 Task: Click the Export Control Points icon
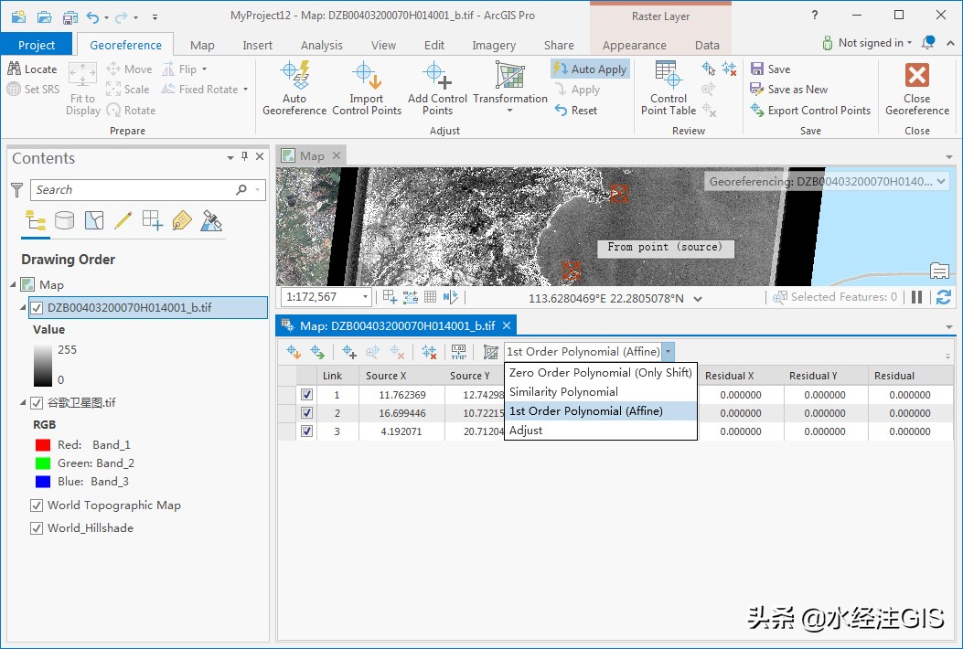pos(756,110)
